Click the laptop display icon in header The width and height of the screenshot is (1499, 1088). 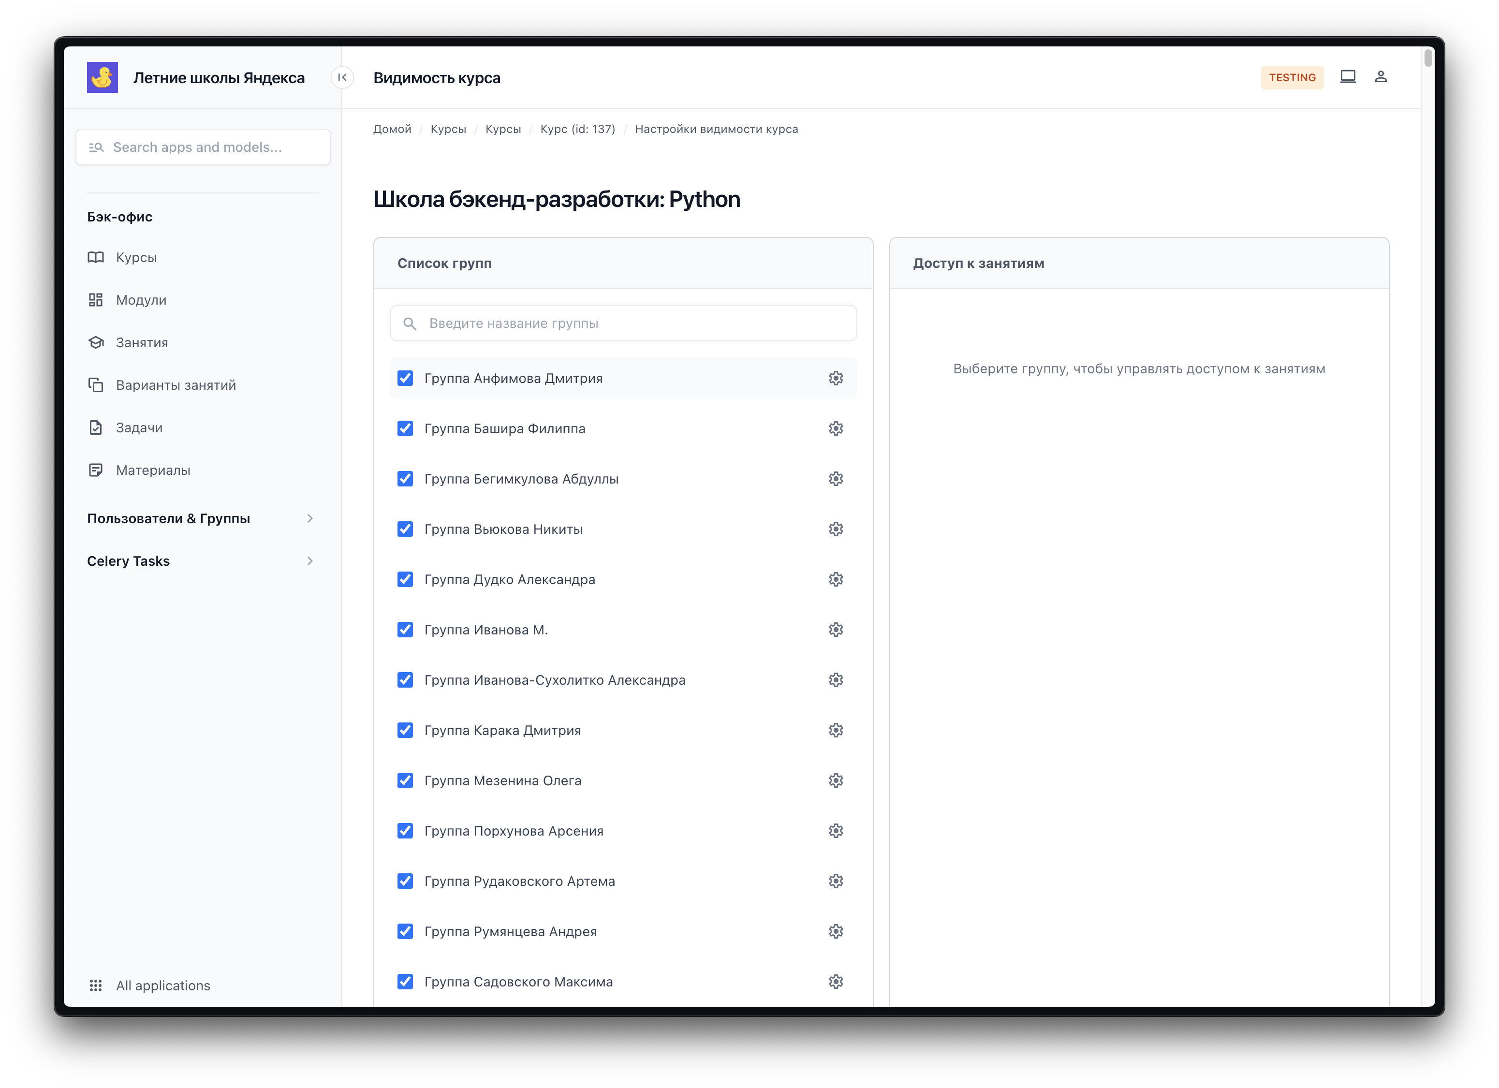[1348, 77]
